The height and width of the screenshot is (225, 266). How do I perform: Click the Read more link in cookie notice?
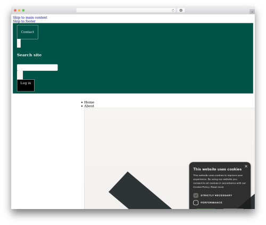click(217, 187)
